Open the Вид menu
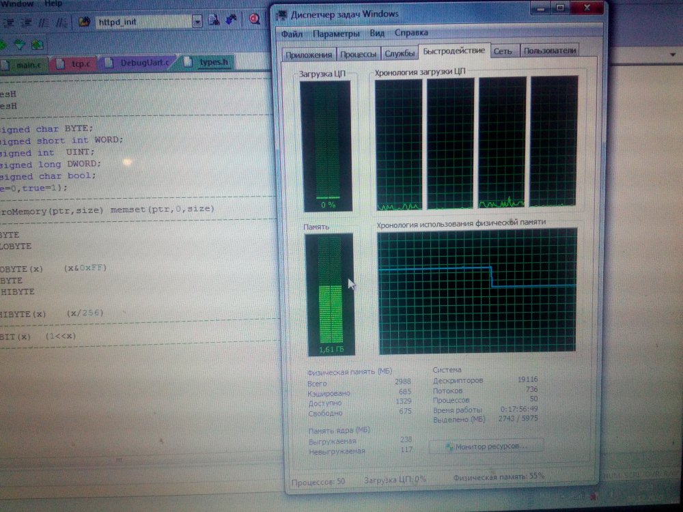 (377, 33)
